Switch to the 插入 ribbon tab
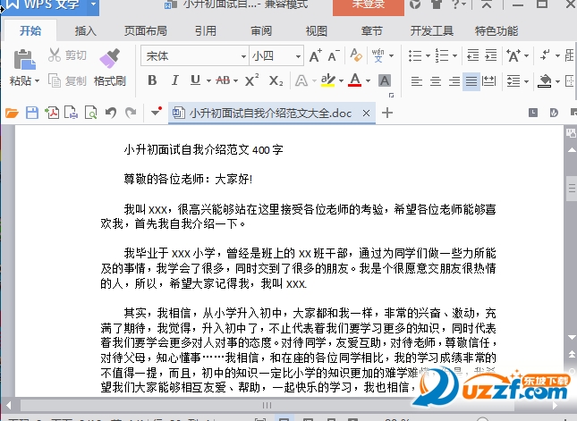This screenshot has height=421, width=577. (x=86, y=31)
